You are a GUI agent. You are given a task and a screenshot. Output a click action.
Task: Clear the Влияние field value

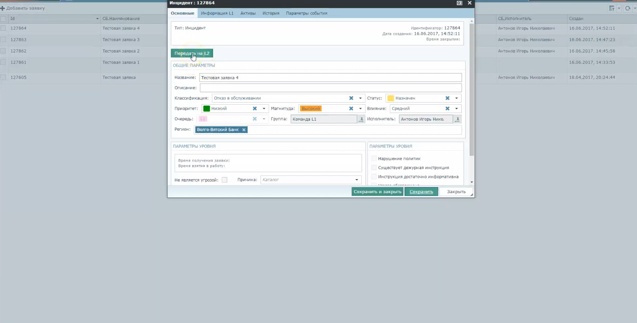[x=448, y=109]
